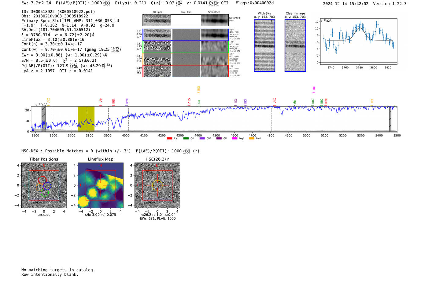Click the EWr: 681, PLAE: 1000 label
The image size is (428, 291).
158,219
